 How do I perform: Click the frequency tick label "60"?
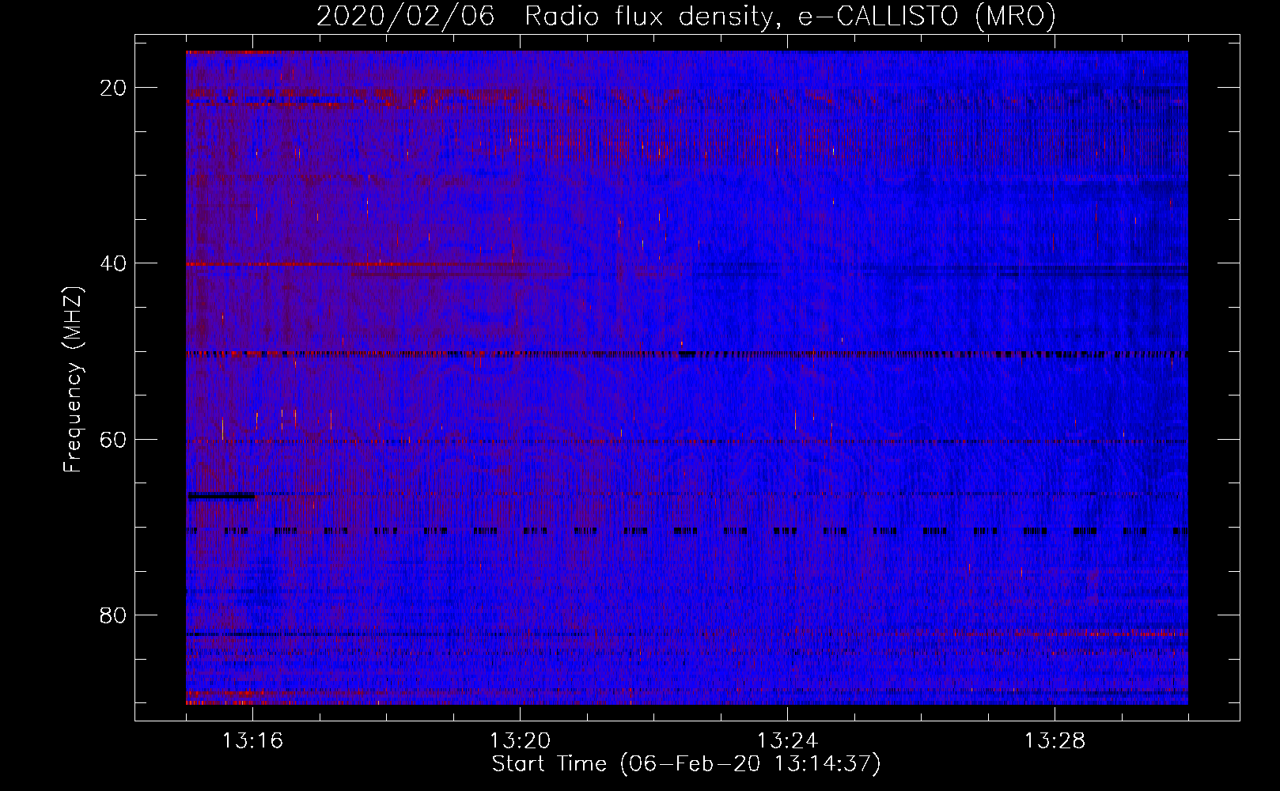pyautogui.click(x=113, y=439)
